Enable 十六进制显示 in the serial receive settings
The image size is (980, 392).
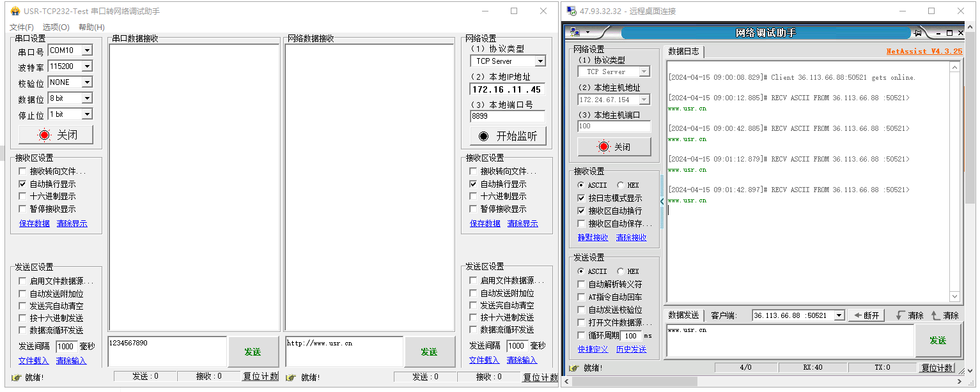[23, 197]
